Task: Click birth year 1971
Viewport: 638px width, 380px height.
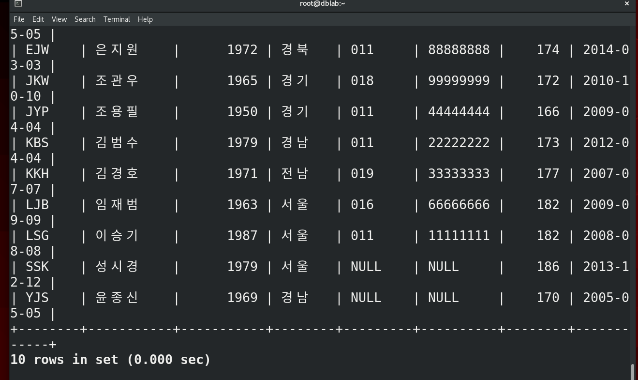Action: (242, 174)
